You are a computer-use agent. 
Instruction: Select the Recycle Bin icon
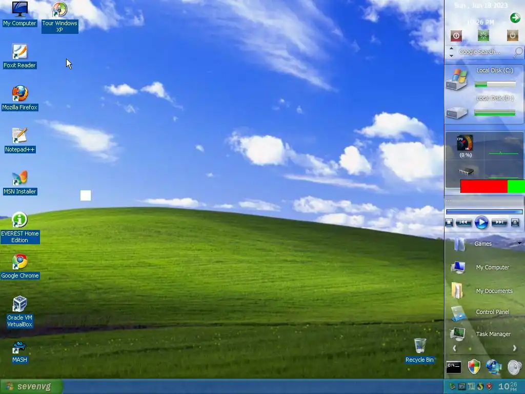coord(419,350)
